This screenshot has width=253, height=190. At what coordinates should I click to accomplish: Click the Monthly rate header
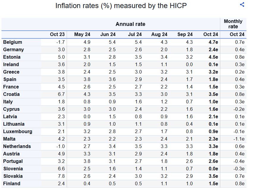pos(233,24)
